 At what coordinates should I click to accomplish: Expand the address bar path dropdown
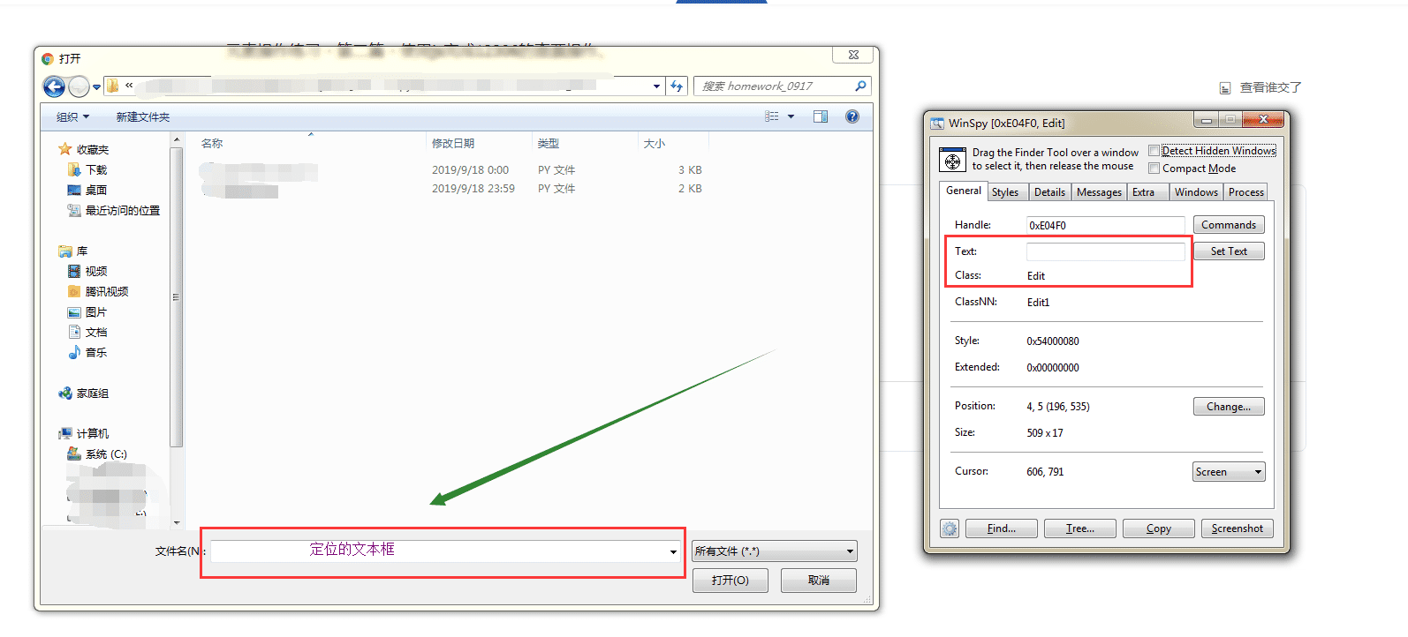(656, 86)
